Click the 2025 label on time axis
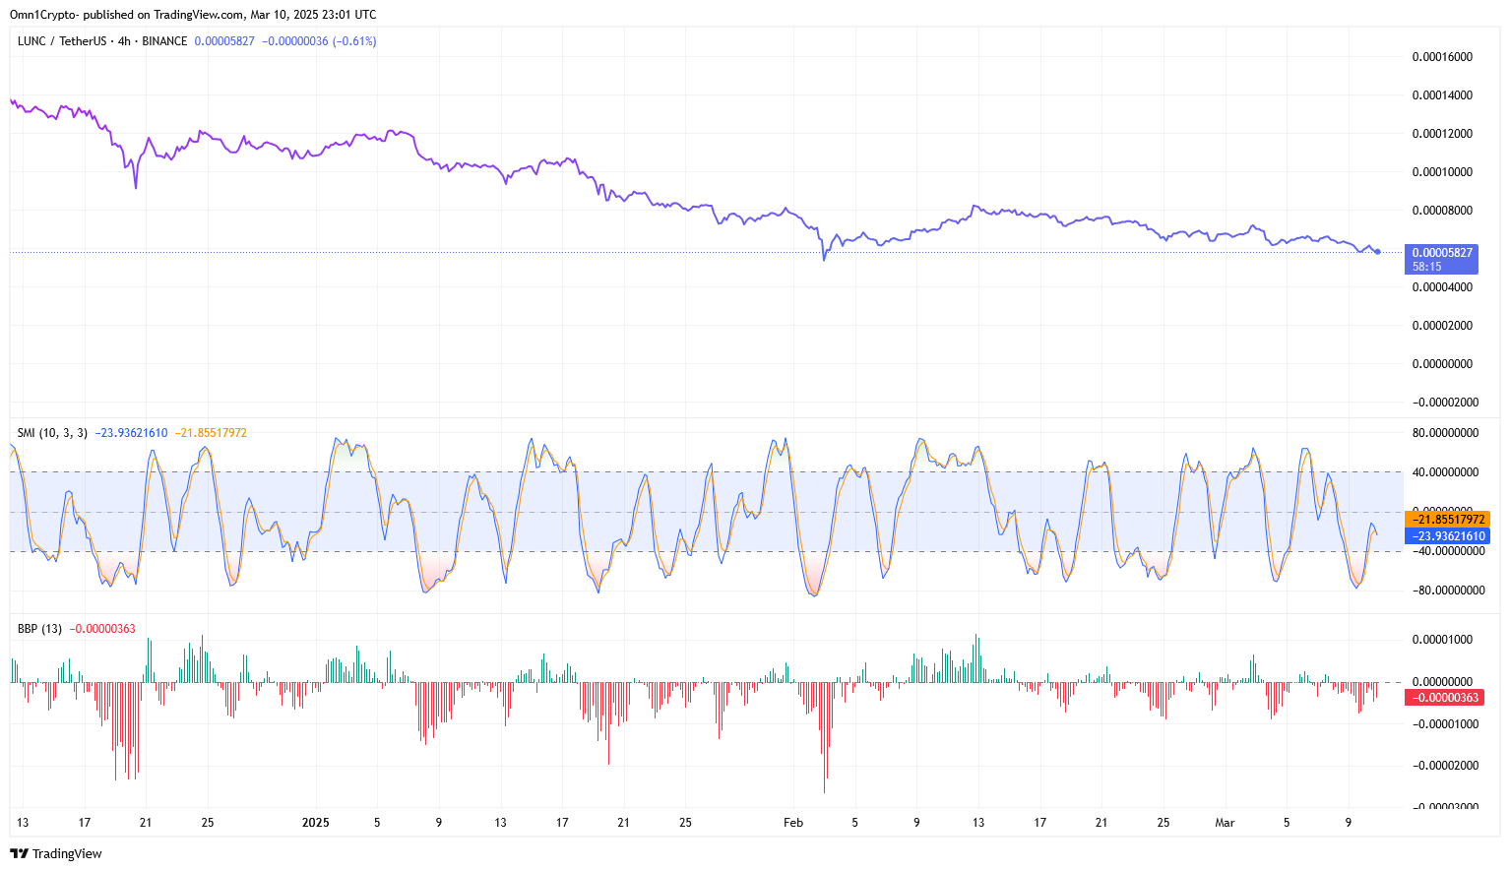 (x=315, y=823)
